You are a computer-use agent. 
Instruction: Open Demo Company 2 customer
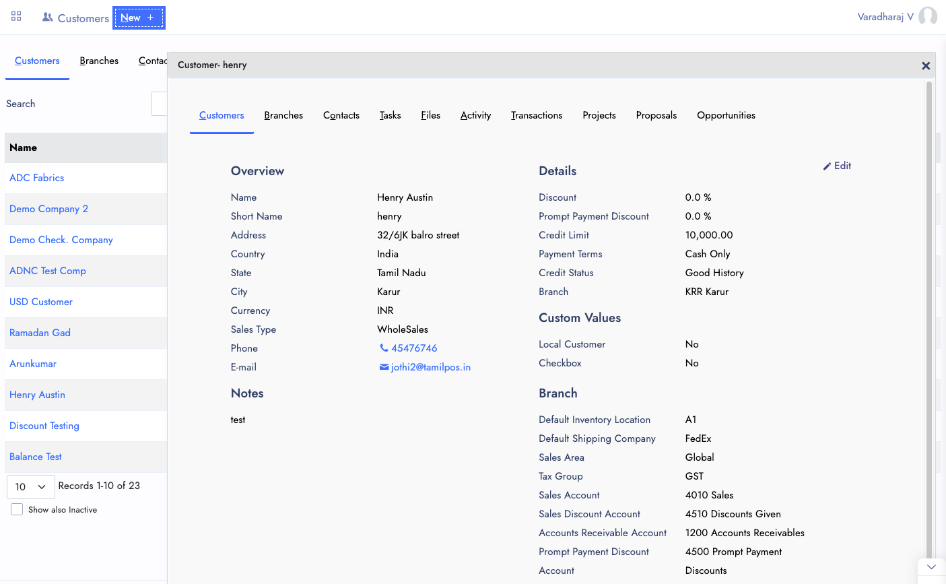49,209
